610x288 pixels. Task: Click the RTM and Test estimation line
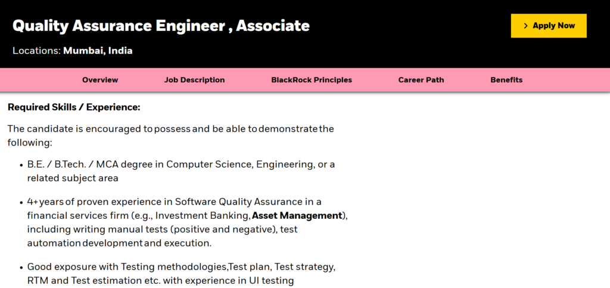(160, 281)
